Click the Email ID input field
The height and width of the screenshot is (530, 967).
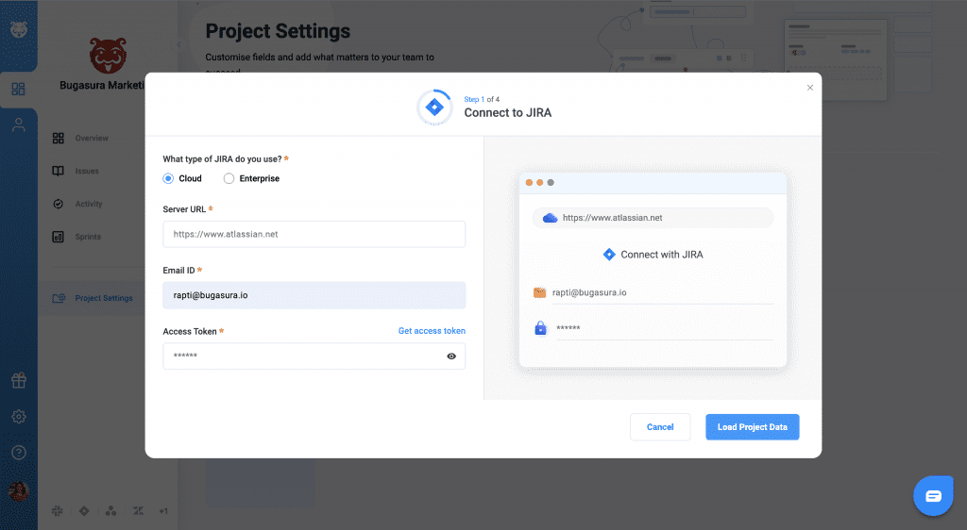pyautogui.click(x=314, y=295)
